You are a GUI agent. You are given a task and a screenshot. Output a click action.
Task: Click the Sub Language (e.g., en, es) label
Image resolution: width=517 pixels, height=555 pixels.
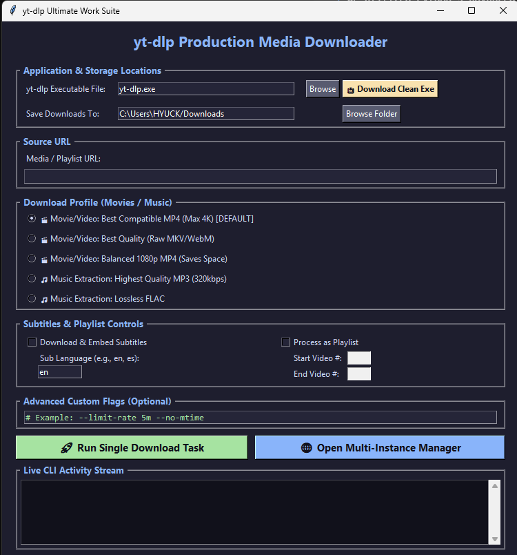pyautogui.click(x=90, y=358)
